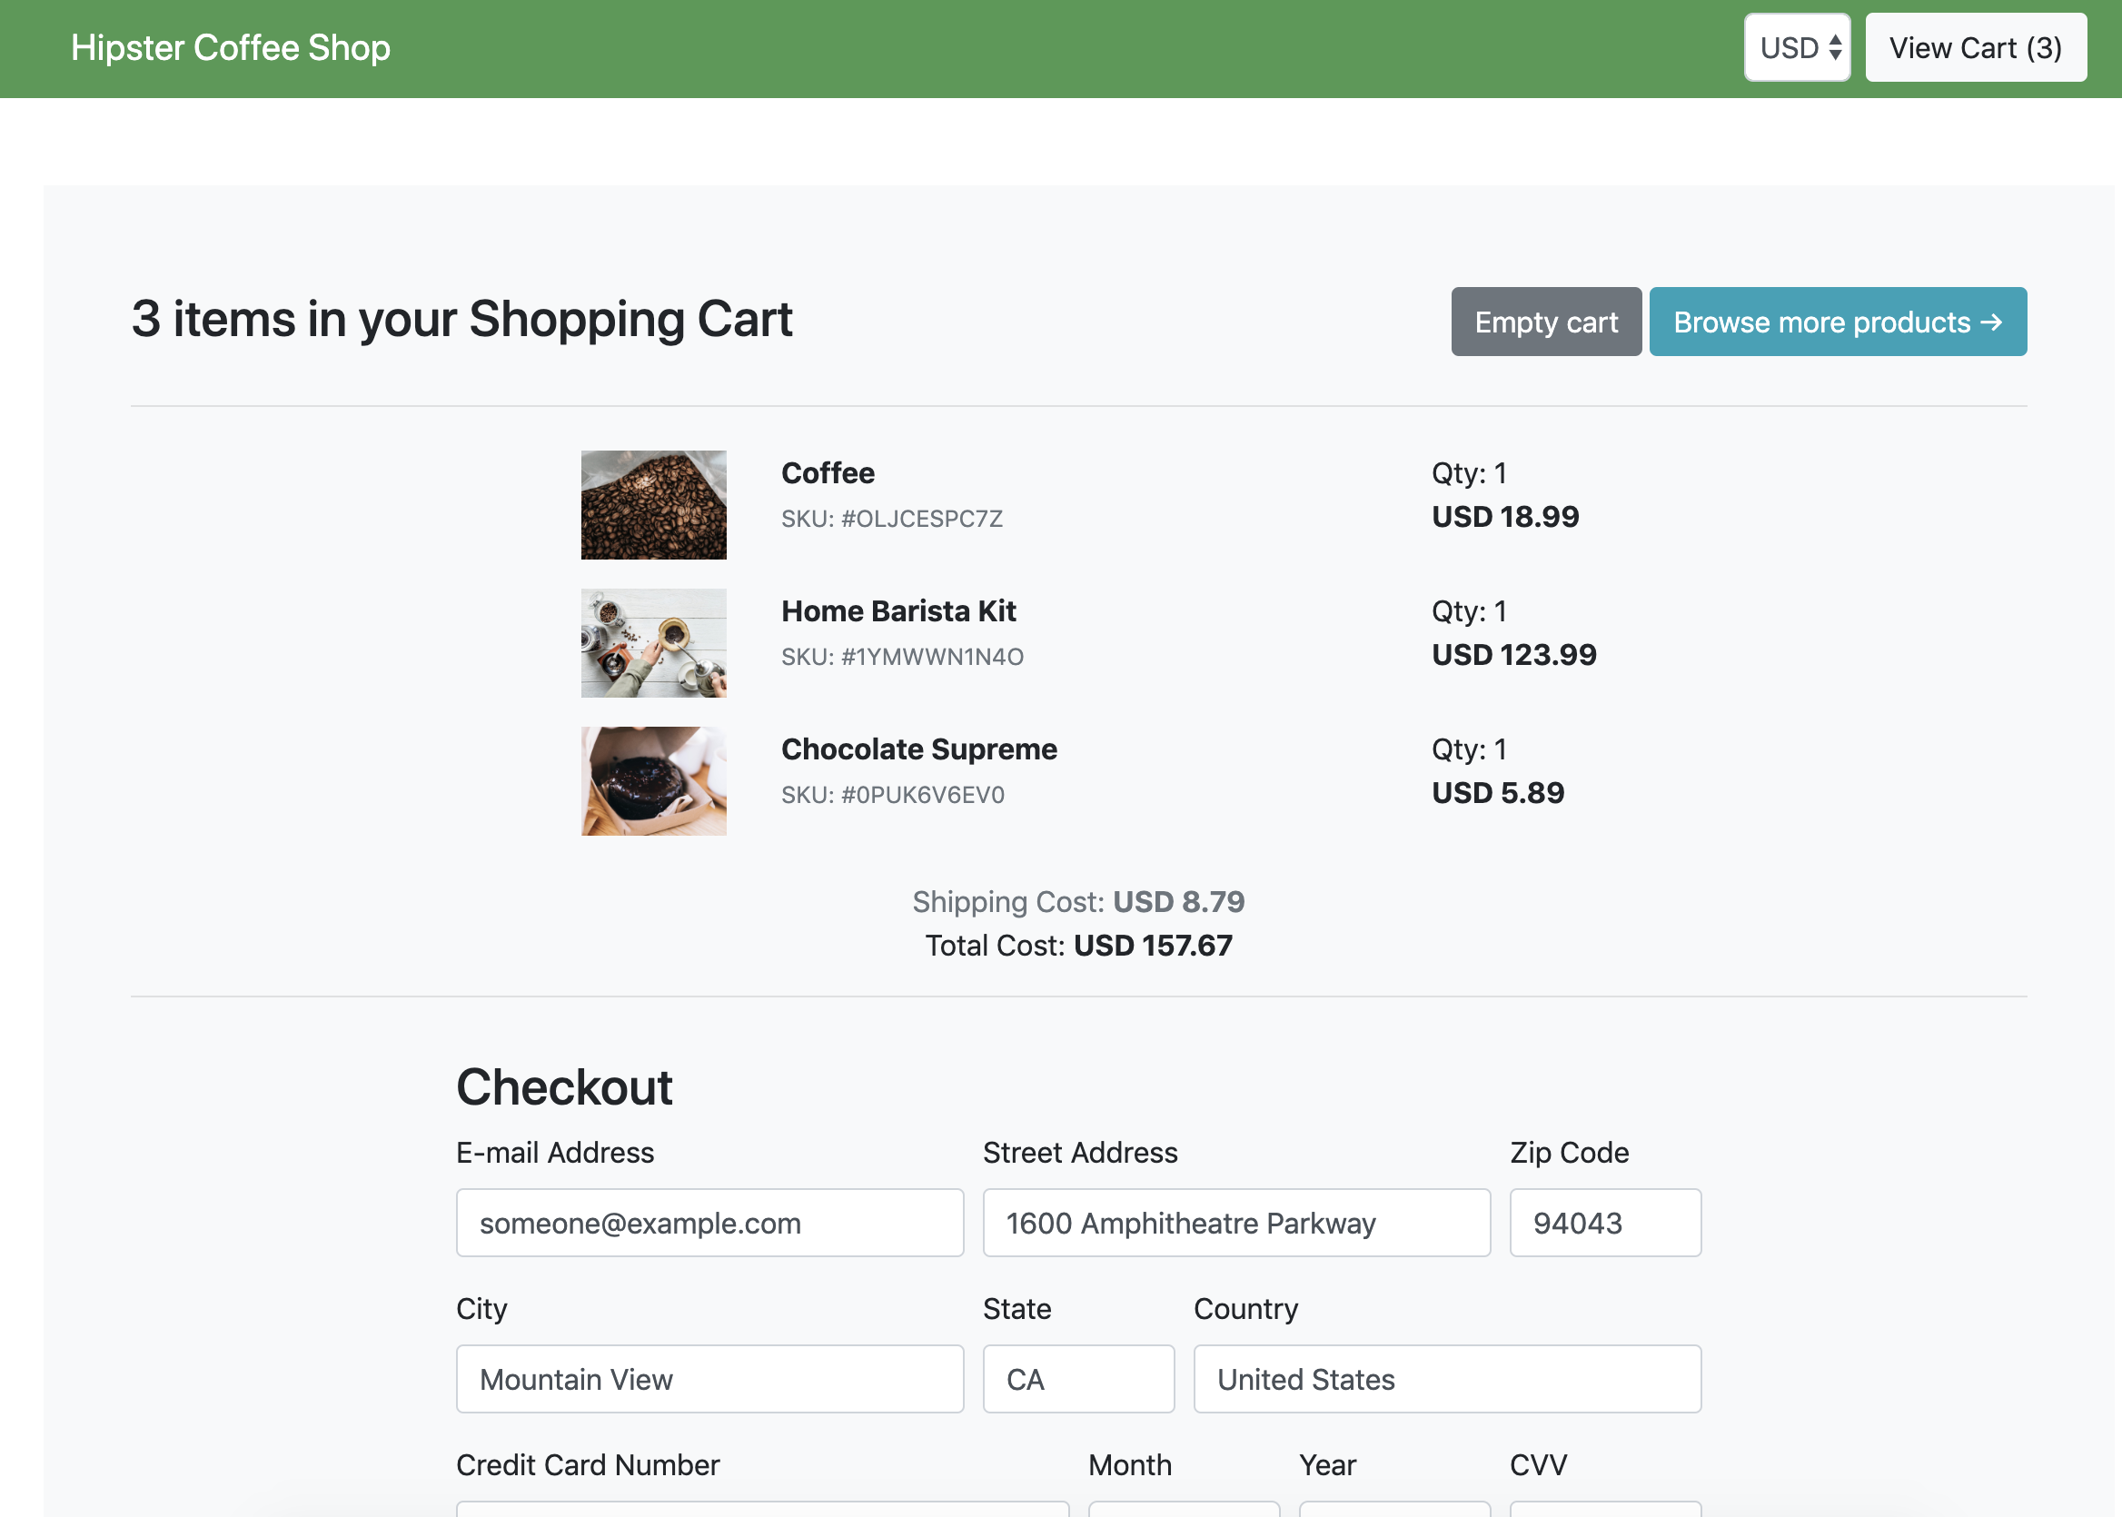2122x1517 pixels.
Task: Open Chocolate Supreme title link
Action: 919,749
